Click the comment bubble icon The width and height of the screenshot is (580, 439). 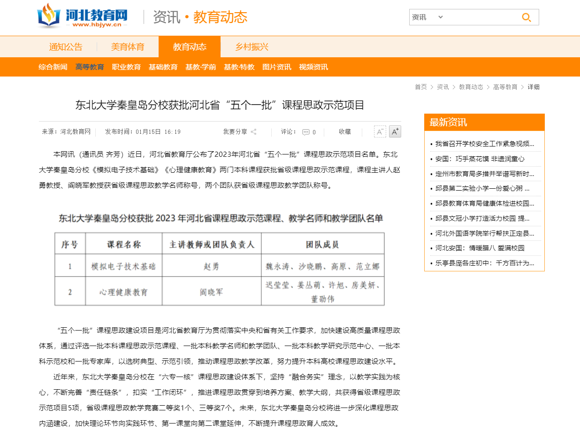click(x=306, y=132)
